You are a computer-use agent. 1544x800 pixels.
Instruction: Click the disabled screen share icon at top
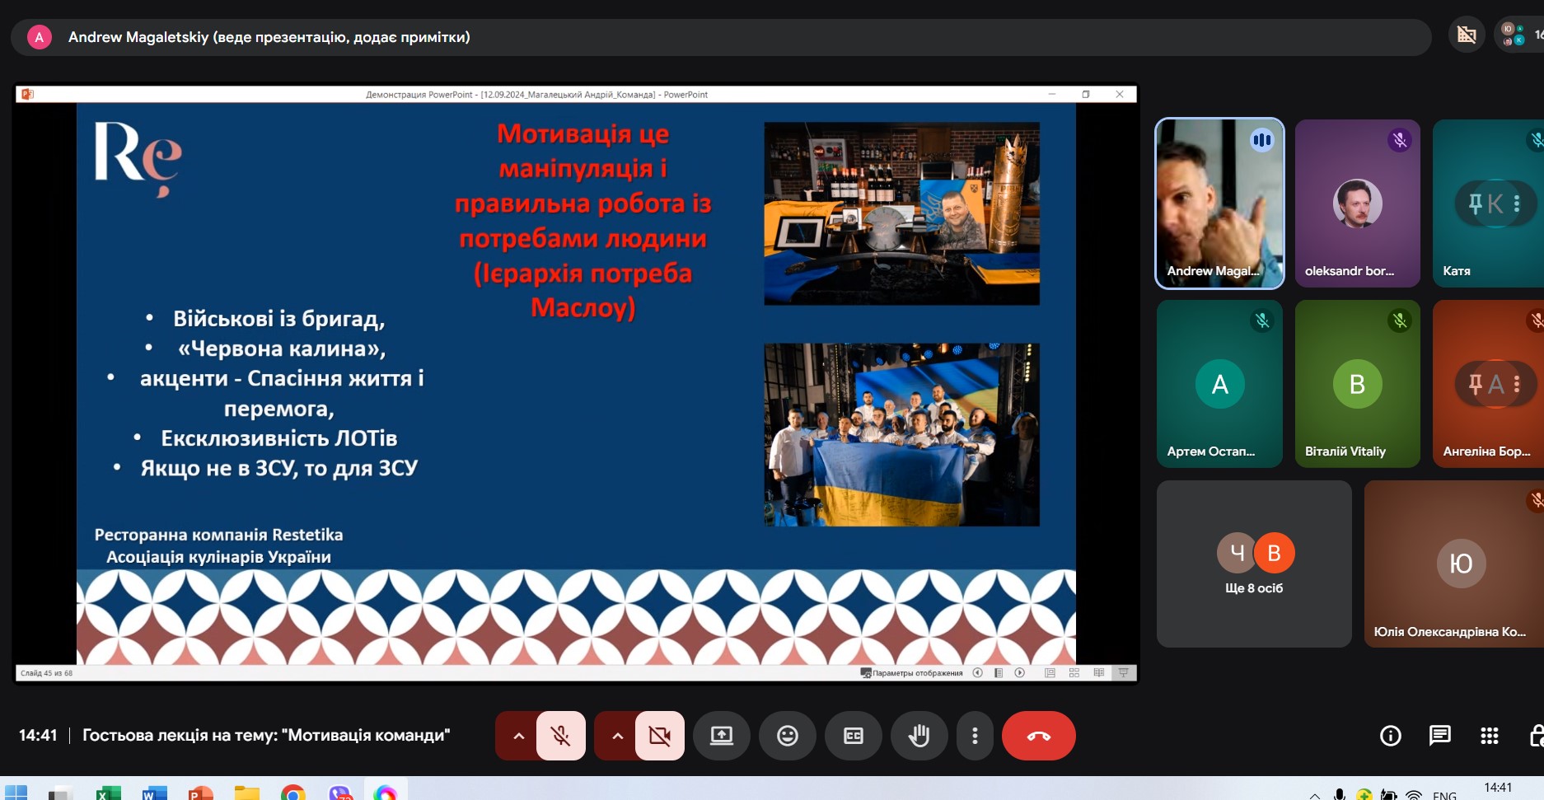click(1466, 35)
